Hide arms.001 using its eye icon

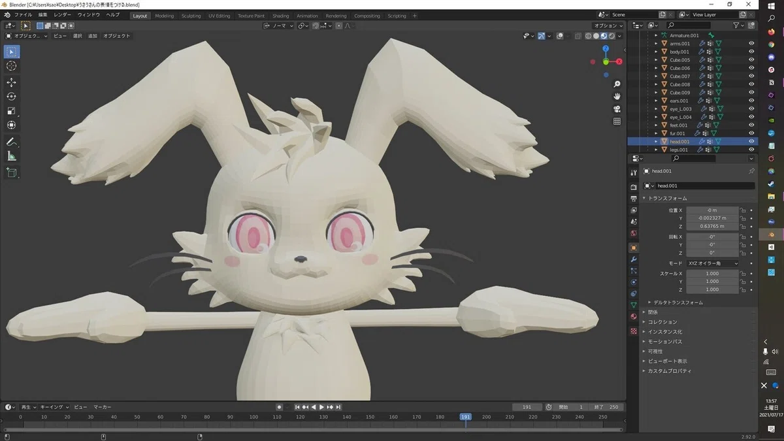(x=751, y=44)
